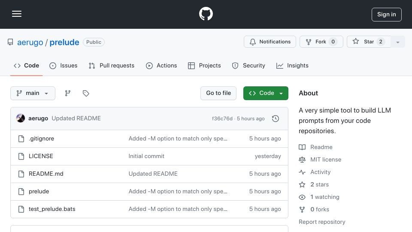Click the Go to file button
412x232 pixels.
coord(218,93)
